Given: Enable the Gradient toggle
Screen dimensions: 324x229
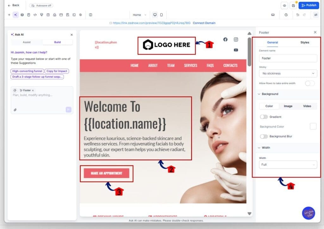Looking at the screenshot, I should 264,117.
